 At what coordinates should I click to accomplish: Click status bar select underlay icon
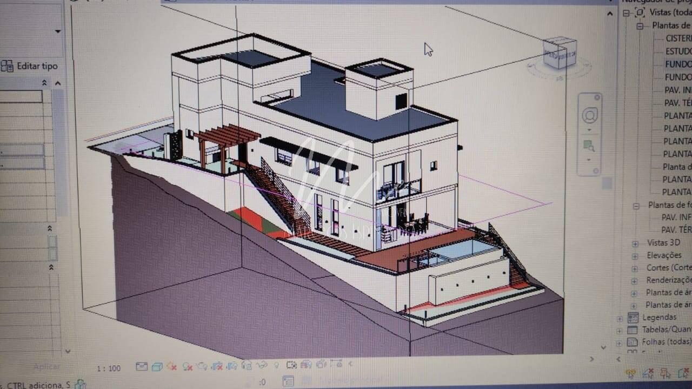(648, 373)
